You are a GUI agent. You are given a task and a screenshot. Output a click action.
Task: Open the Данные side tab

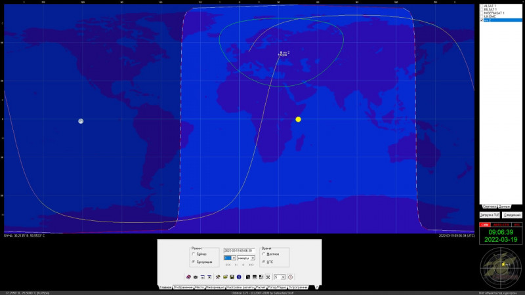[x=504, y=206]
